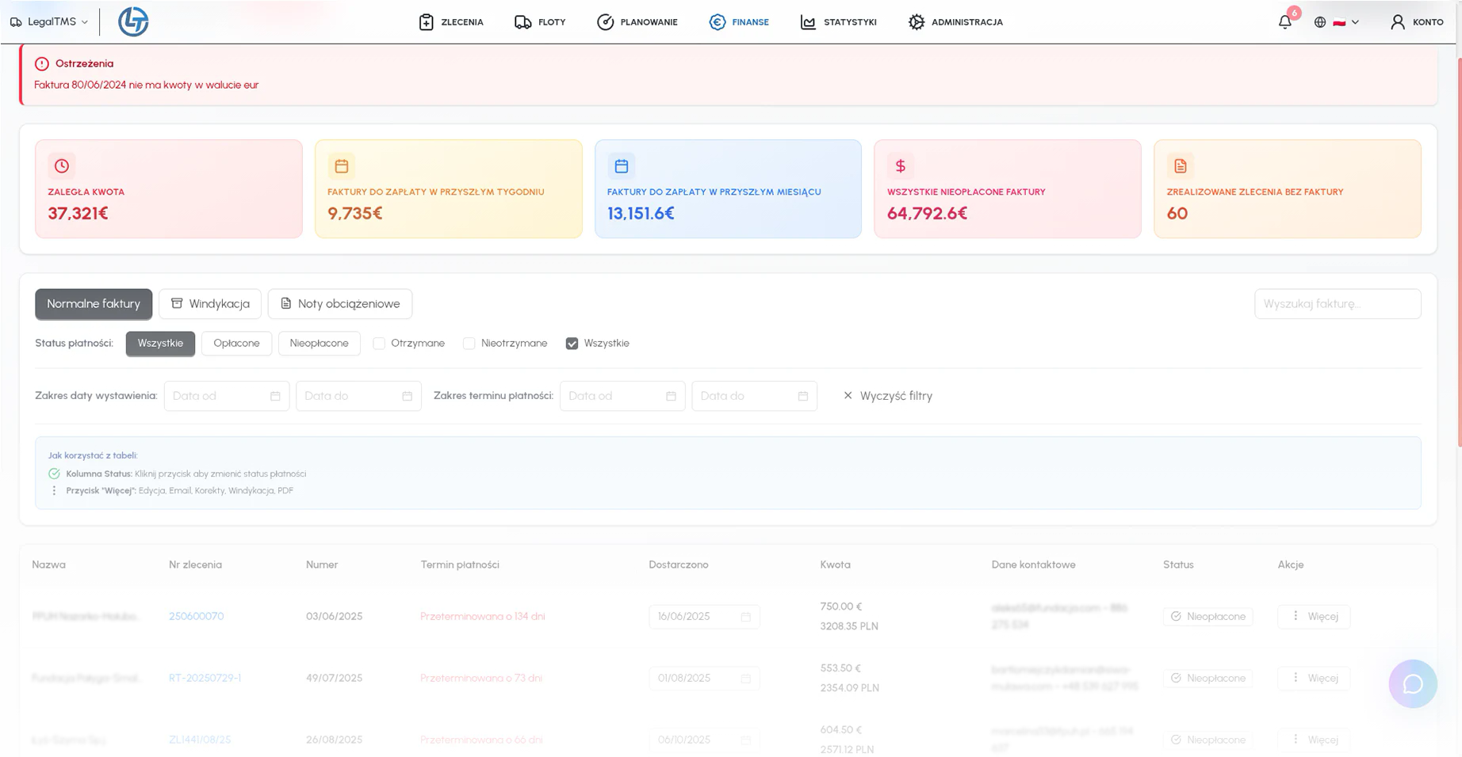Open order link 250600070
The image size is (1462, 757).
pyautogui.click(x=196, y=616)
